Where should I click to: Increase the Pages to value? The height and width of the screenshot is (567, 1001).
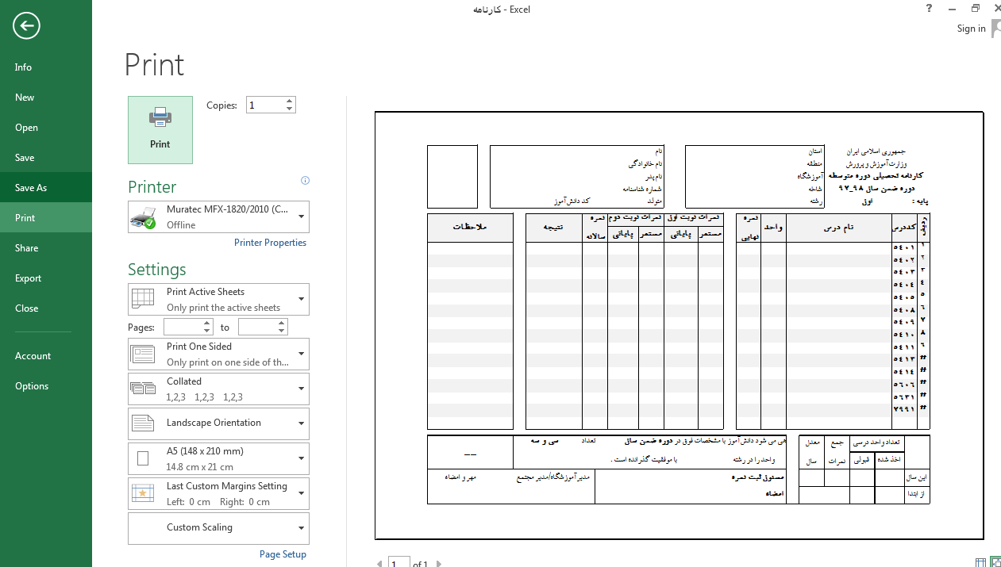coord(283,324)
